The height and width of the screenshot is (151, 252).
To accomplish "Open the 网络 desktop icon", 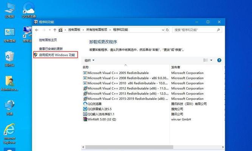I will pyautogui.click(x=10, y=108).
